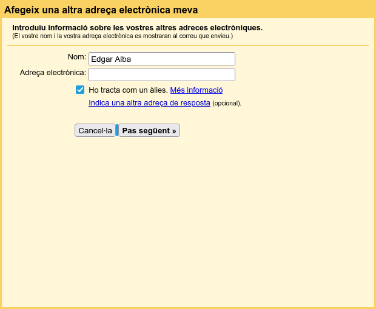Screen dimensions: 376x309
Task: Click the dialog title "Afegeix una altra adreça electrònica meva"
Action: pos(101,10)
